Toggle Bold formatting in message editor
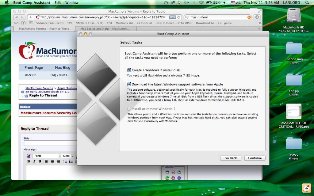 click(x=29, y=161)
